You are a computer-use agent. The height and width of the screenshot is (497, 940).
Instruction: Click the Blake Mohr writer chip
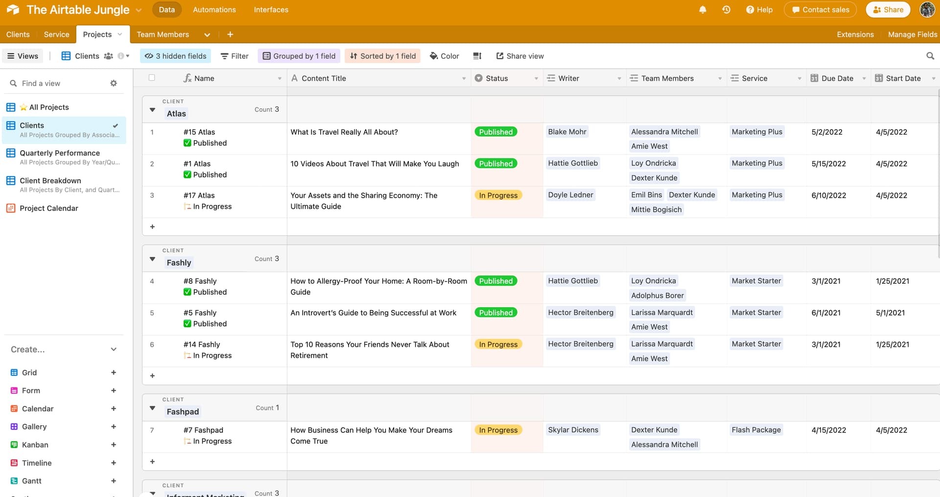pyautogui.click(x=567, y=132)
